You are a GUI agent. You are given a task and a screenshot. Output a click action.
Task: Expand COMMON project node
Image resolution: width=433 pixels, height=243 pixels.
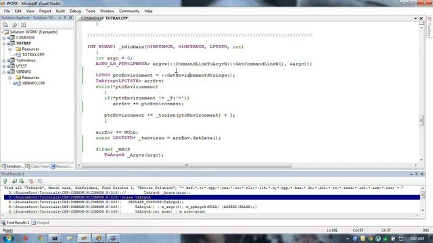tap(4, 38)
